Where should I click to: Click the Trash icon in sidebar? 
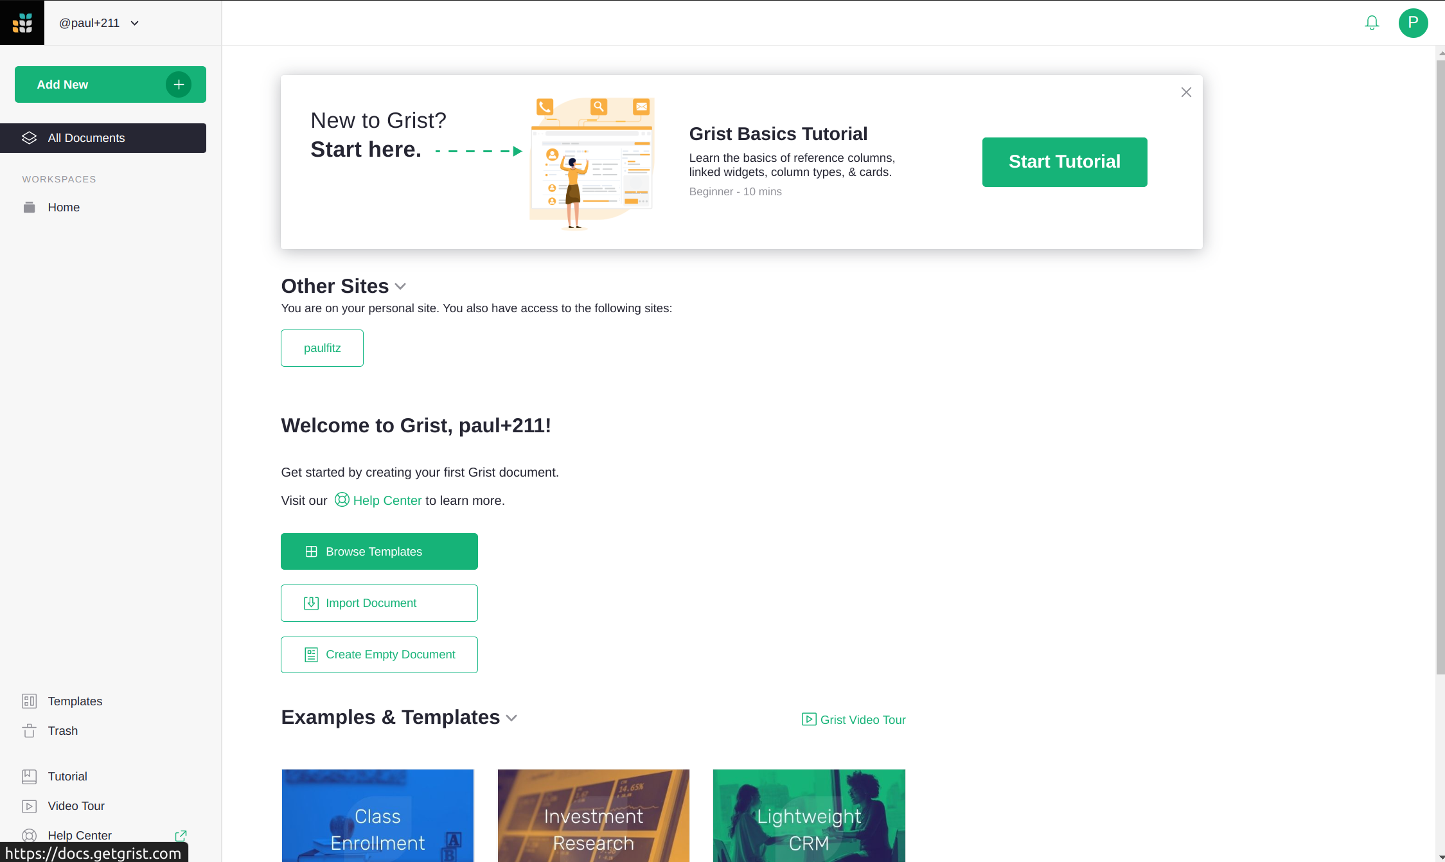(29, 731)
